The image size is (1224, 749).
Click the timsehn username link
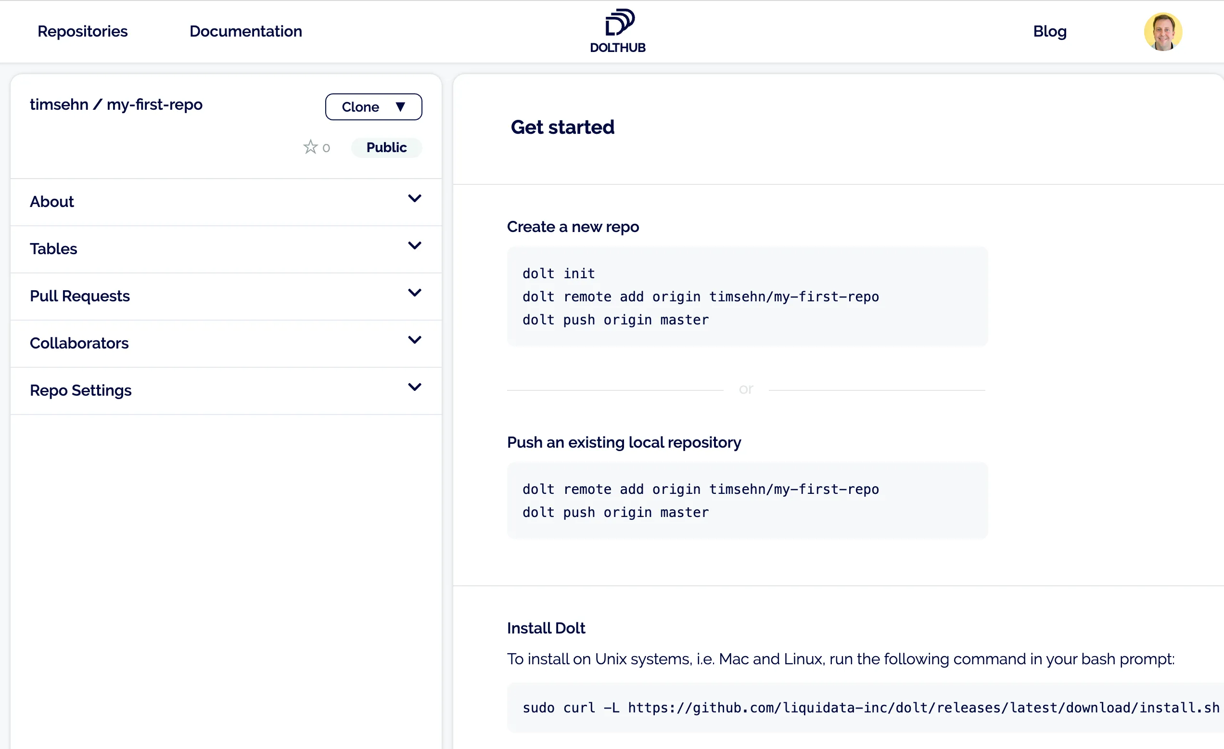(58, 104)
